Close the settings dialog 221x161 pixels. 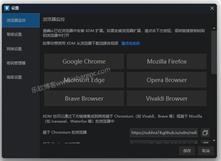pyautogui.click(x=212, y=8)
